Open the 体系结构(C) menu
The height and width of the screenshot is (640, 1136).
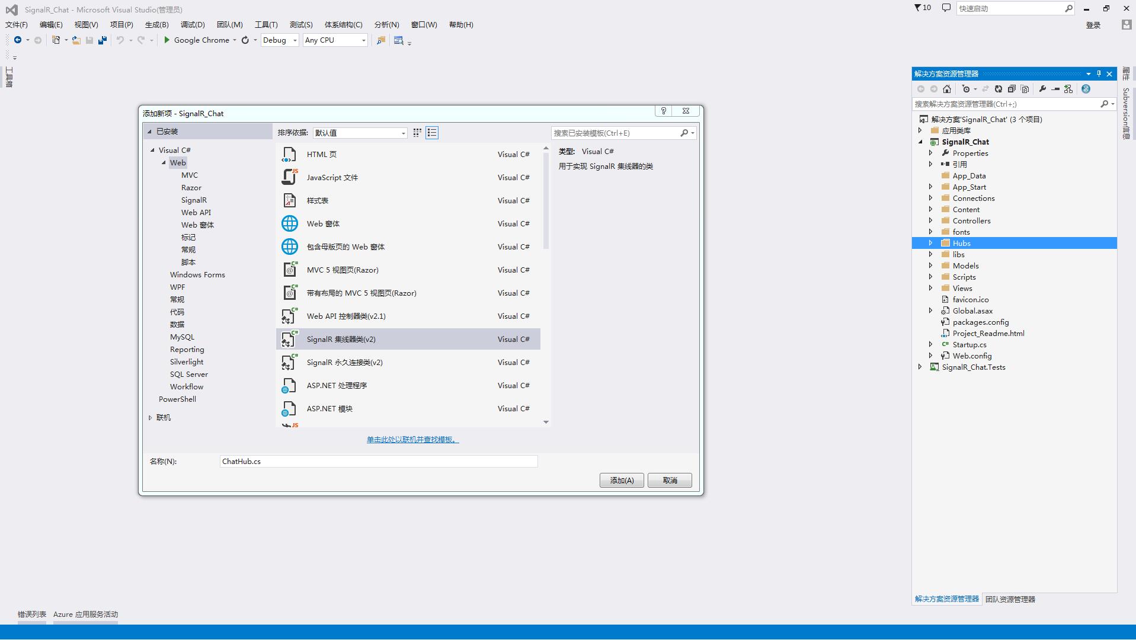click(x=343, y=25)
